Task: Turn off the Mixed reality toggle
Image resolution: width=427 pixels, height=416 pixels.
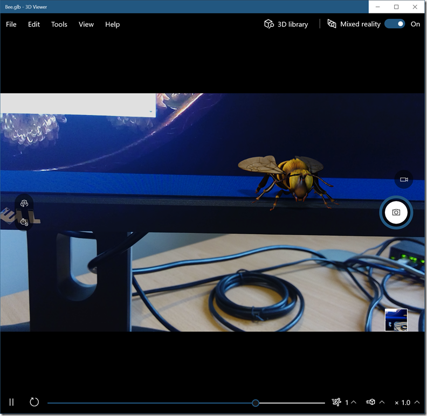Action: (x=395, y=24)
